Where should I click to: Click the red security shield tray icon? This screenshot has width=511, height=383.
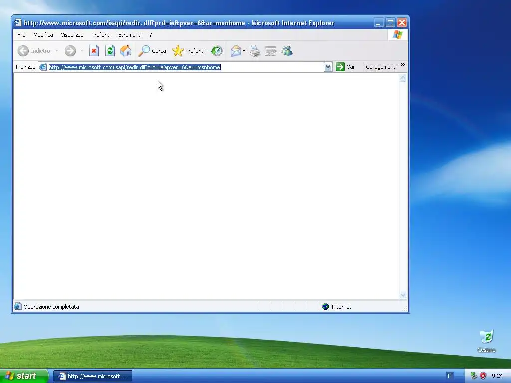(x=483, y=376)
